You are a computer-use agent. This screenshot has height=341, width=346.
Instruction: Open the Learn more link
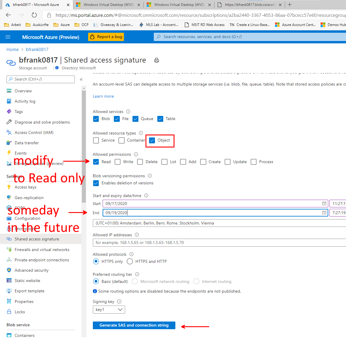(103, 96)
